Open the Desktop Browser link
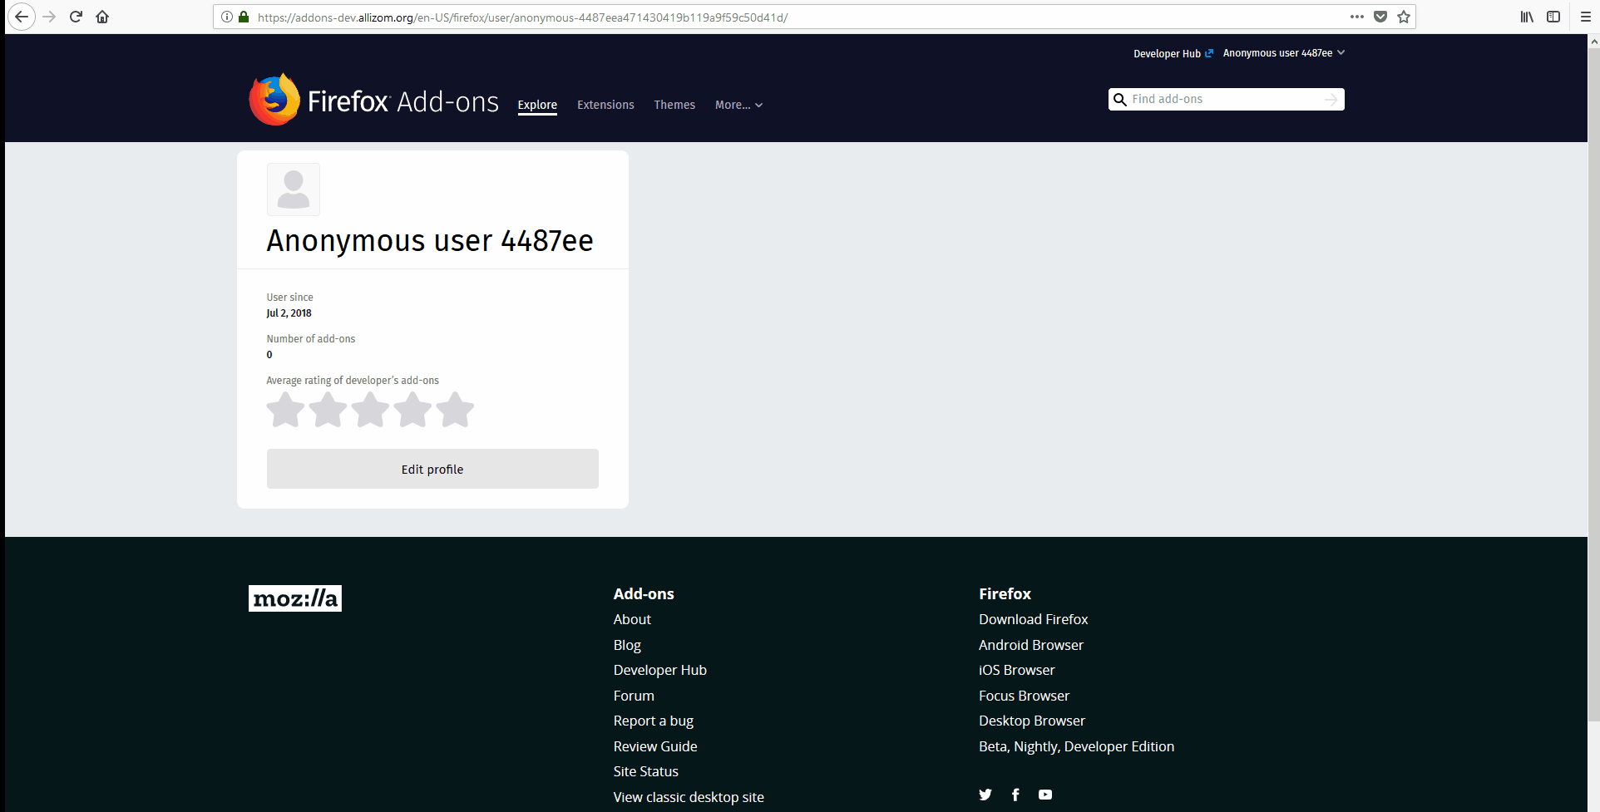The height and width of the screenshot is (812, 1600). pos(1032,721)
